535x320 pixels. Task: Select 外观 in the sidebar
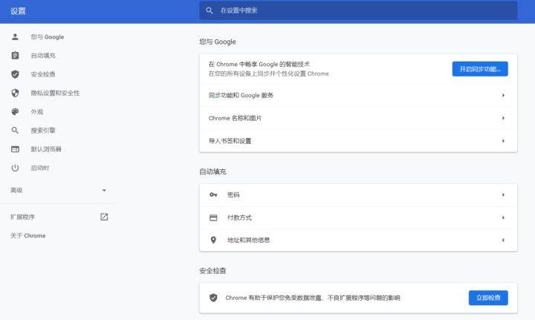[37, 112]
